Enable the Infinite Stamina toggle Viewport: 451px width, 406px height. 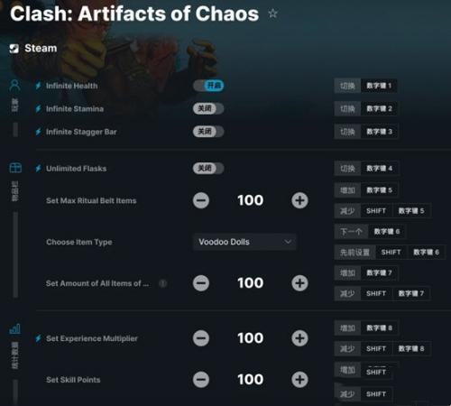pos(208,108)
